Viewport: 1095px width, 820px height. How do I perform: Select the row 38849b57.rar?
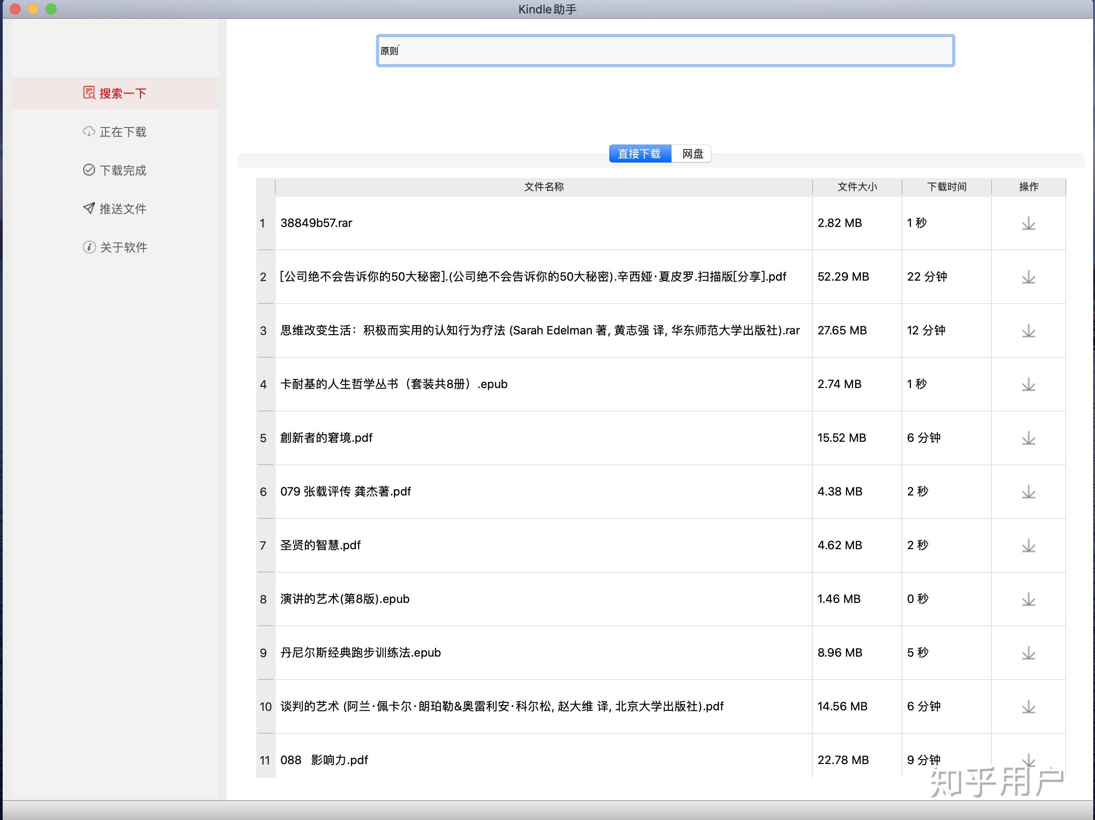[661, 223]
